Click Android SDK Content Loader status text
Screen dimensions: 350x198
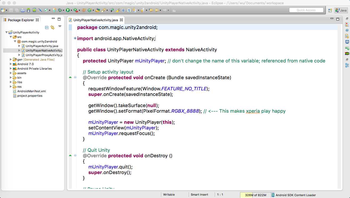(x=296, y=195)
